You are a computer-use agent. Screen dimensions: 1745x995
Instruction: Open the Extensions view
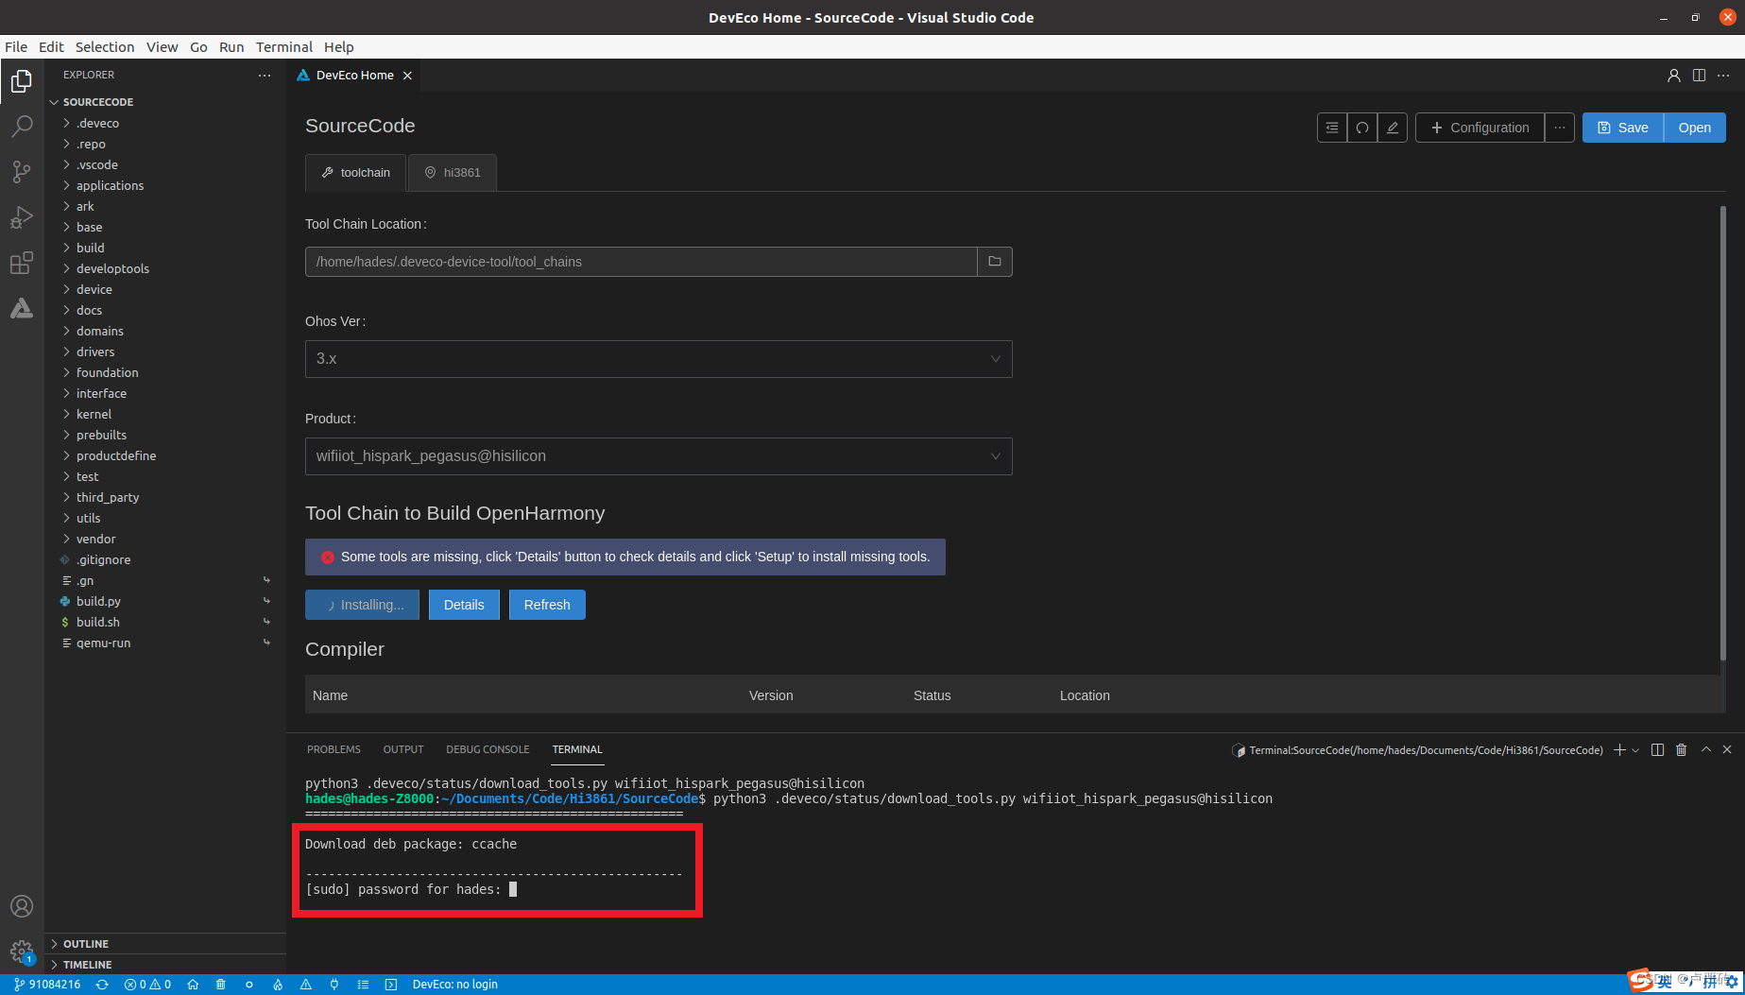click(x=22, y=263)
